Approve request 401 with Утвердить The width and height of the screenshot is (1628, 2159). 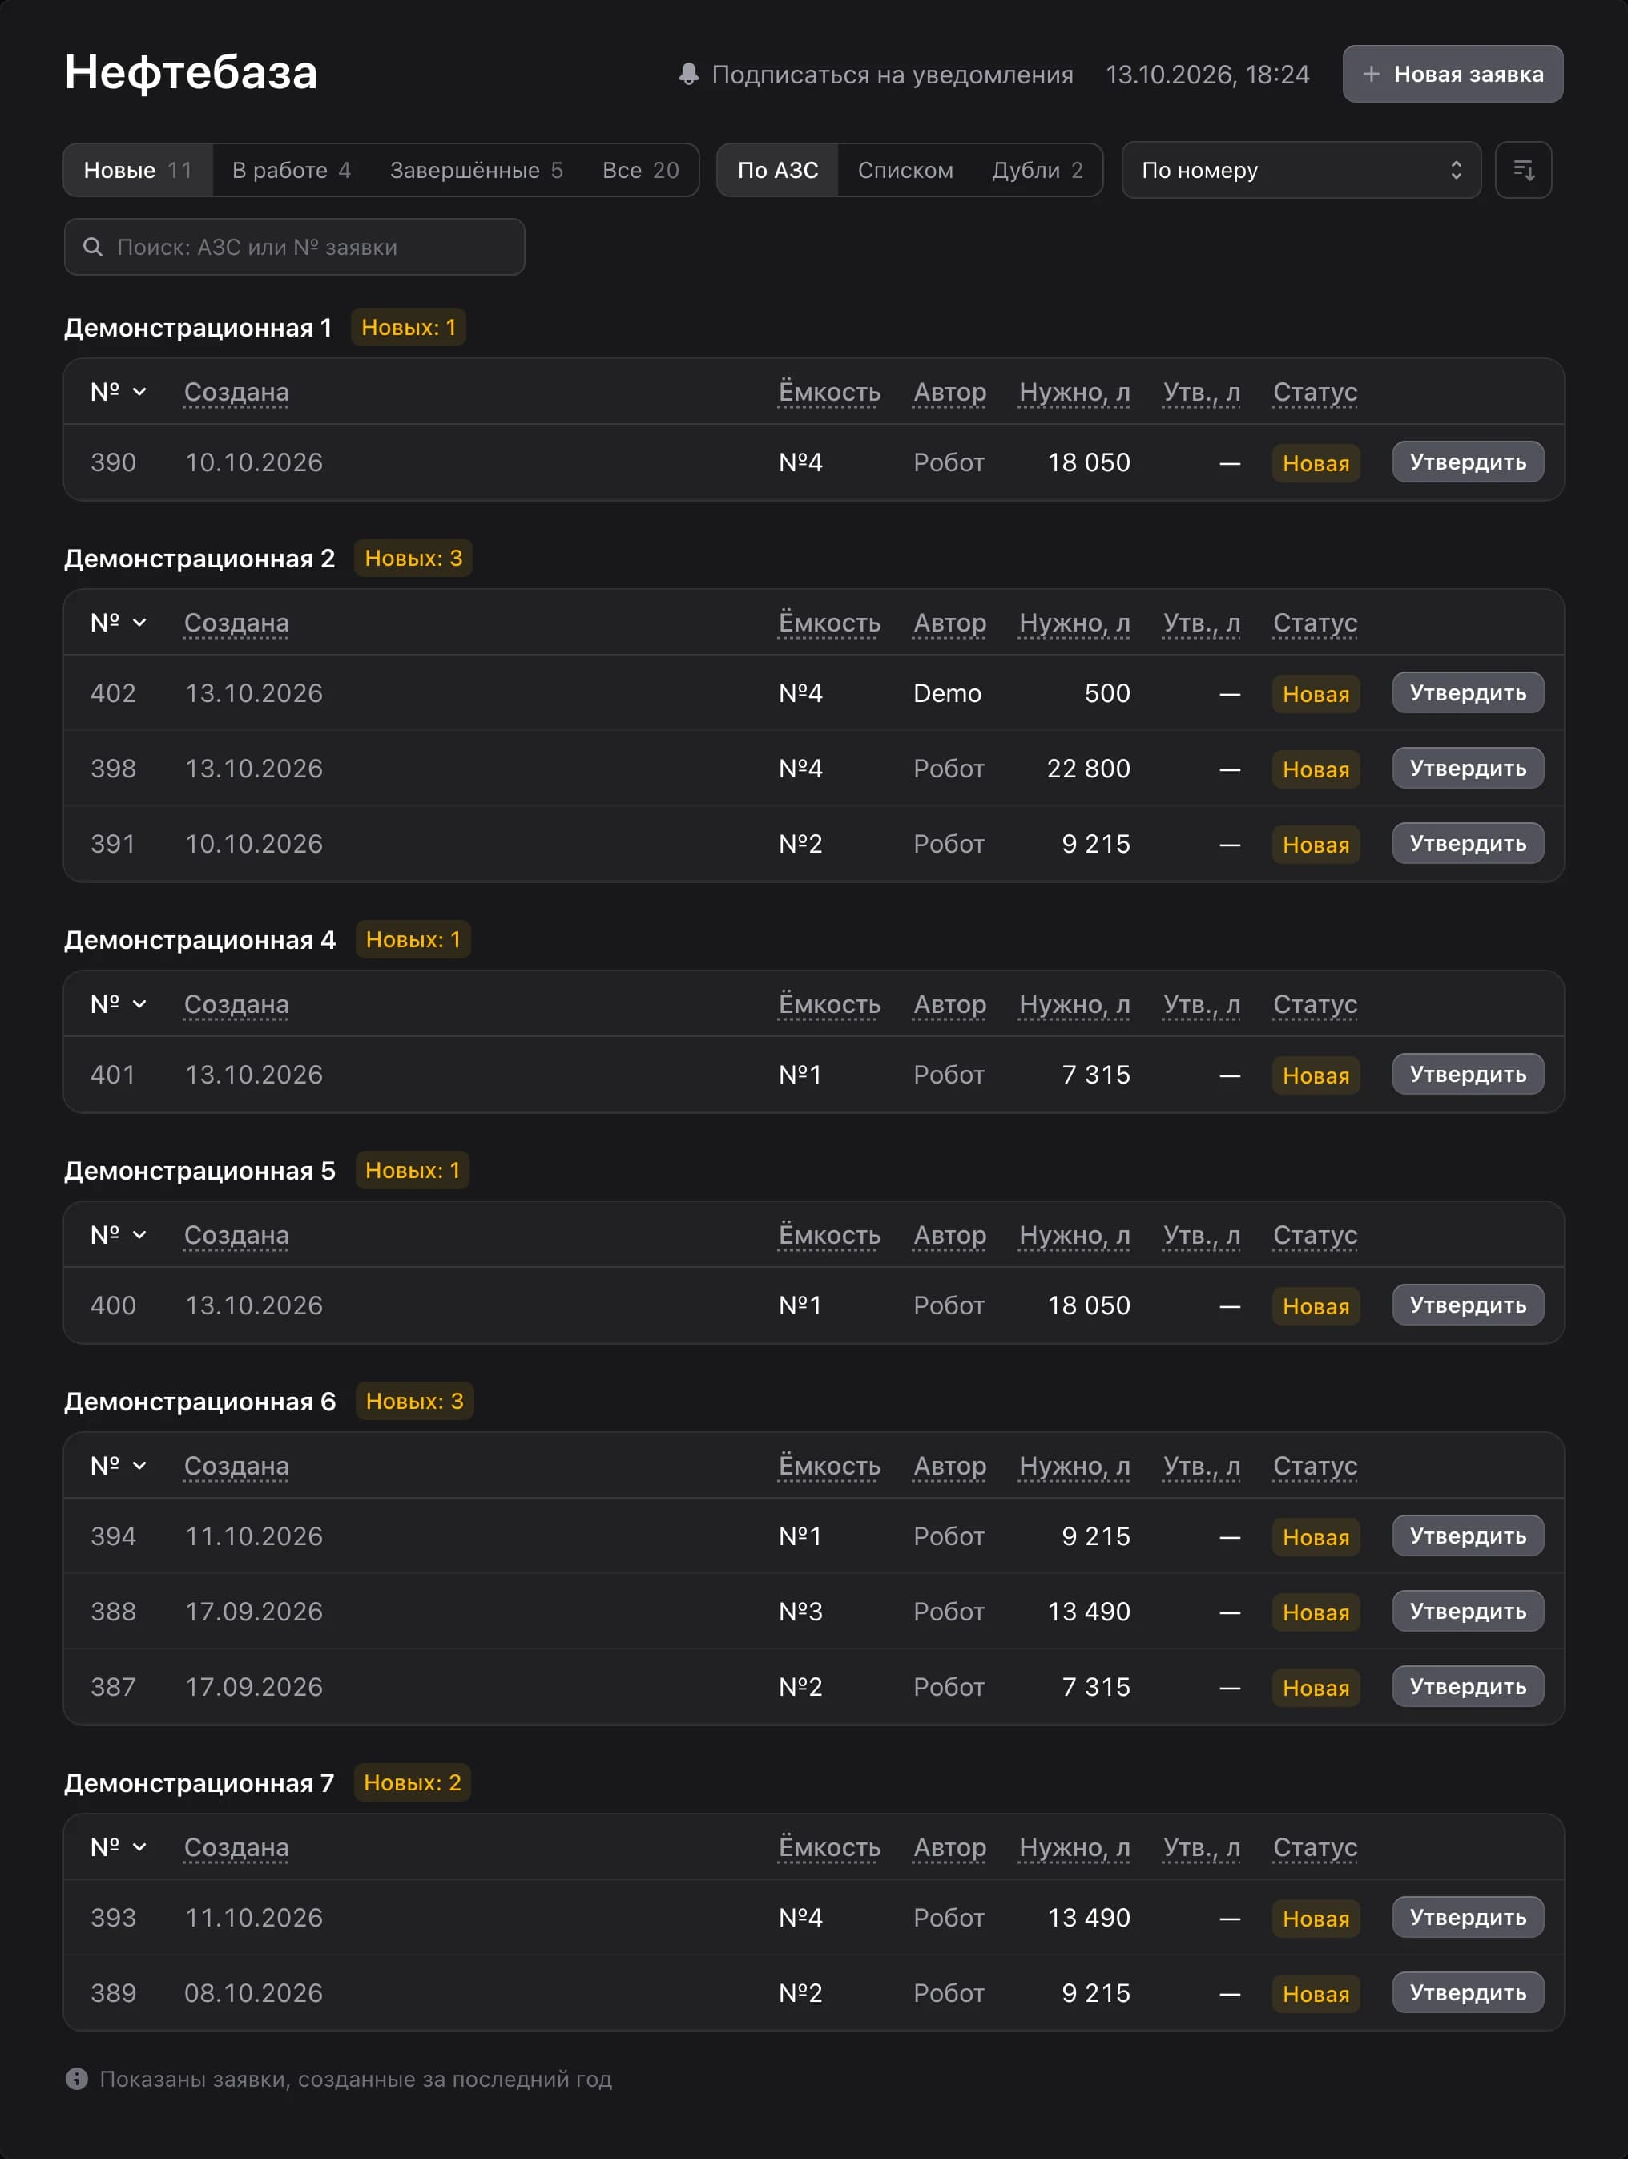[x=1467, y=1075]
